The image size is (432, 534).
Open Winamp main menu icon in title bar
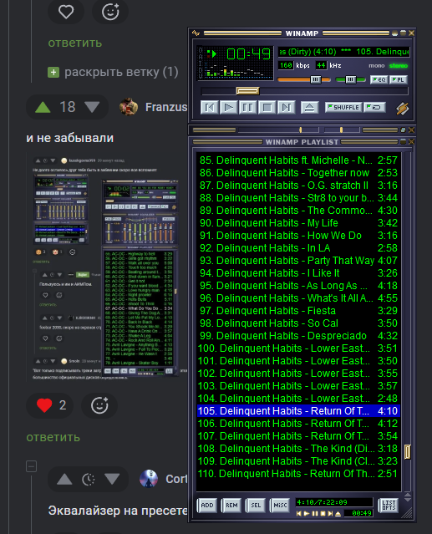(196, 33)
